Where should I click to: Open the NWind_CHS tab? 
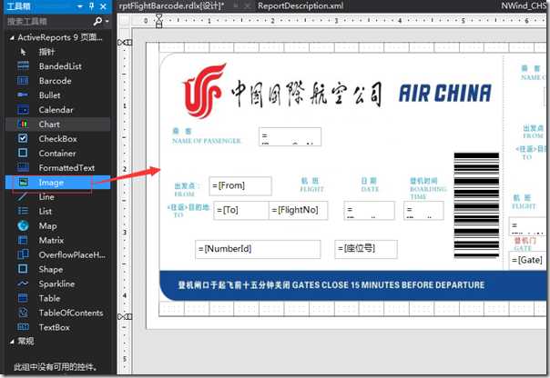[525, 6]
